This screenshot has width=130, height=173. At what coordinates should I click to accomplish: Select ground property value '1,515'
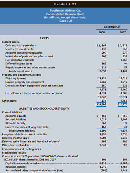coord(124,82)
